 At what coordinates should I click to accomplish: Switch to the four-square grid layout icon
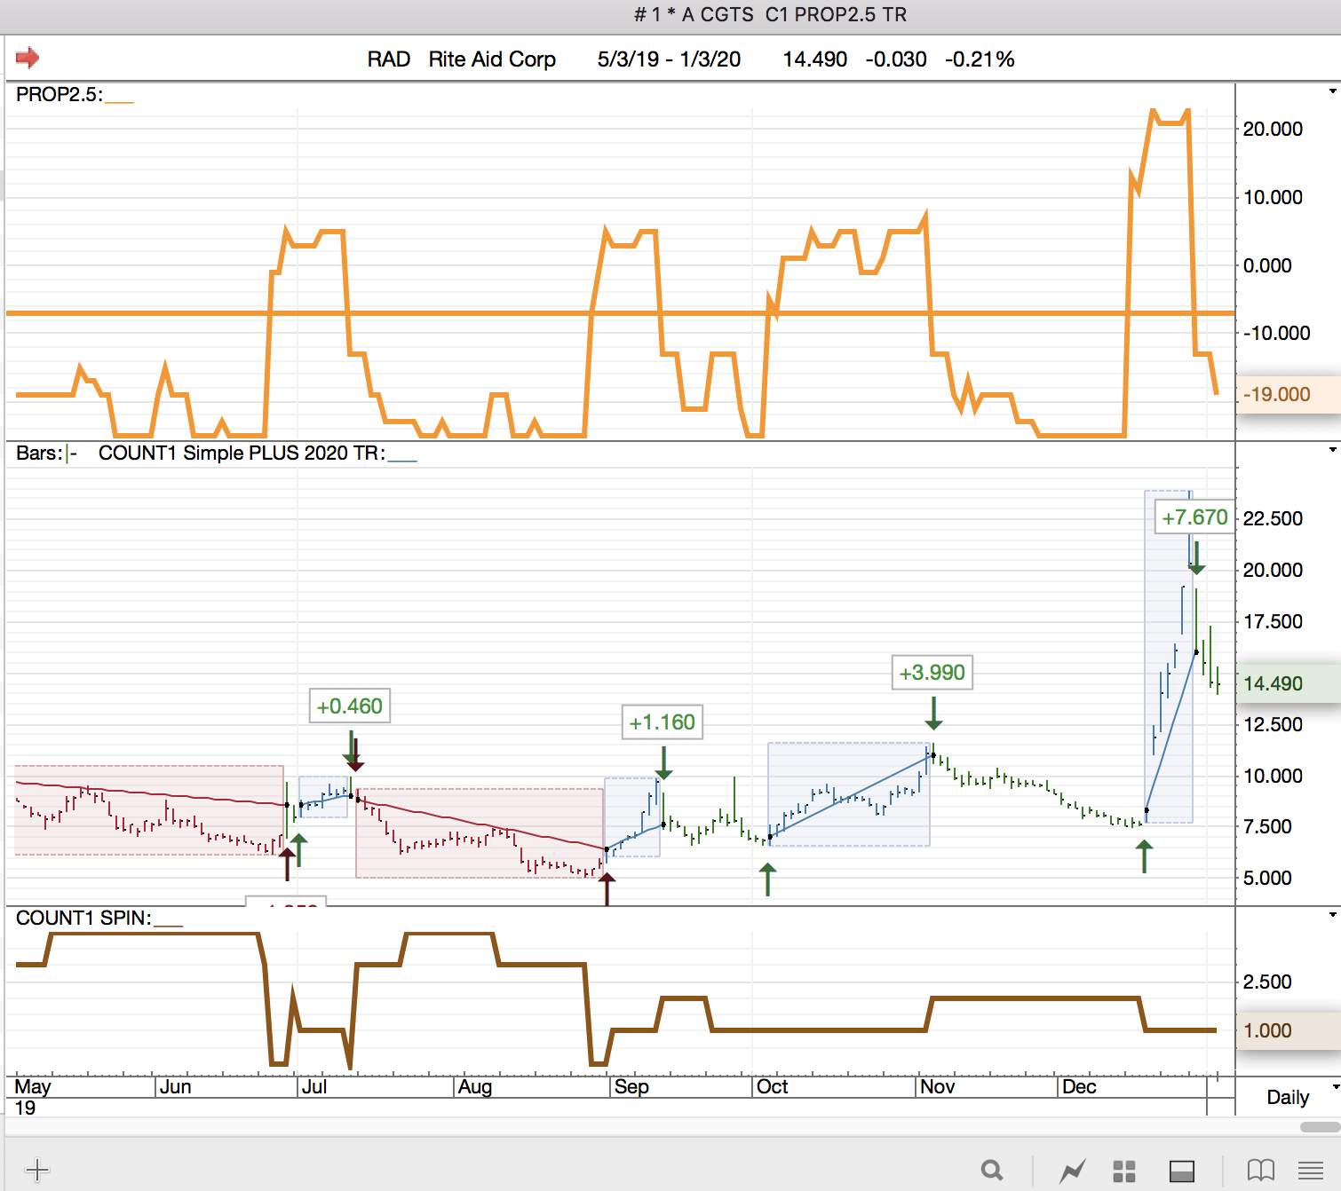tap(1124, 1171)
